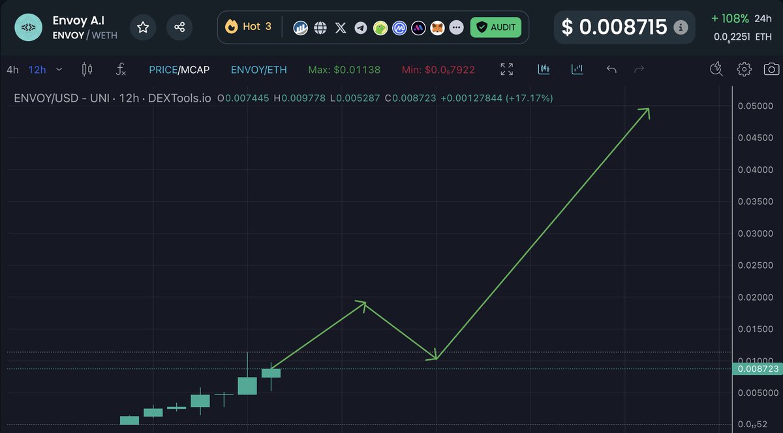The height and width of the screenshot is (433, 783).
Task: Click the ETH price value under 24h
Action: 743,37
